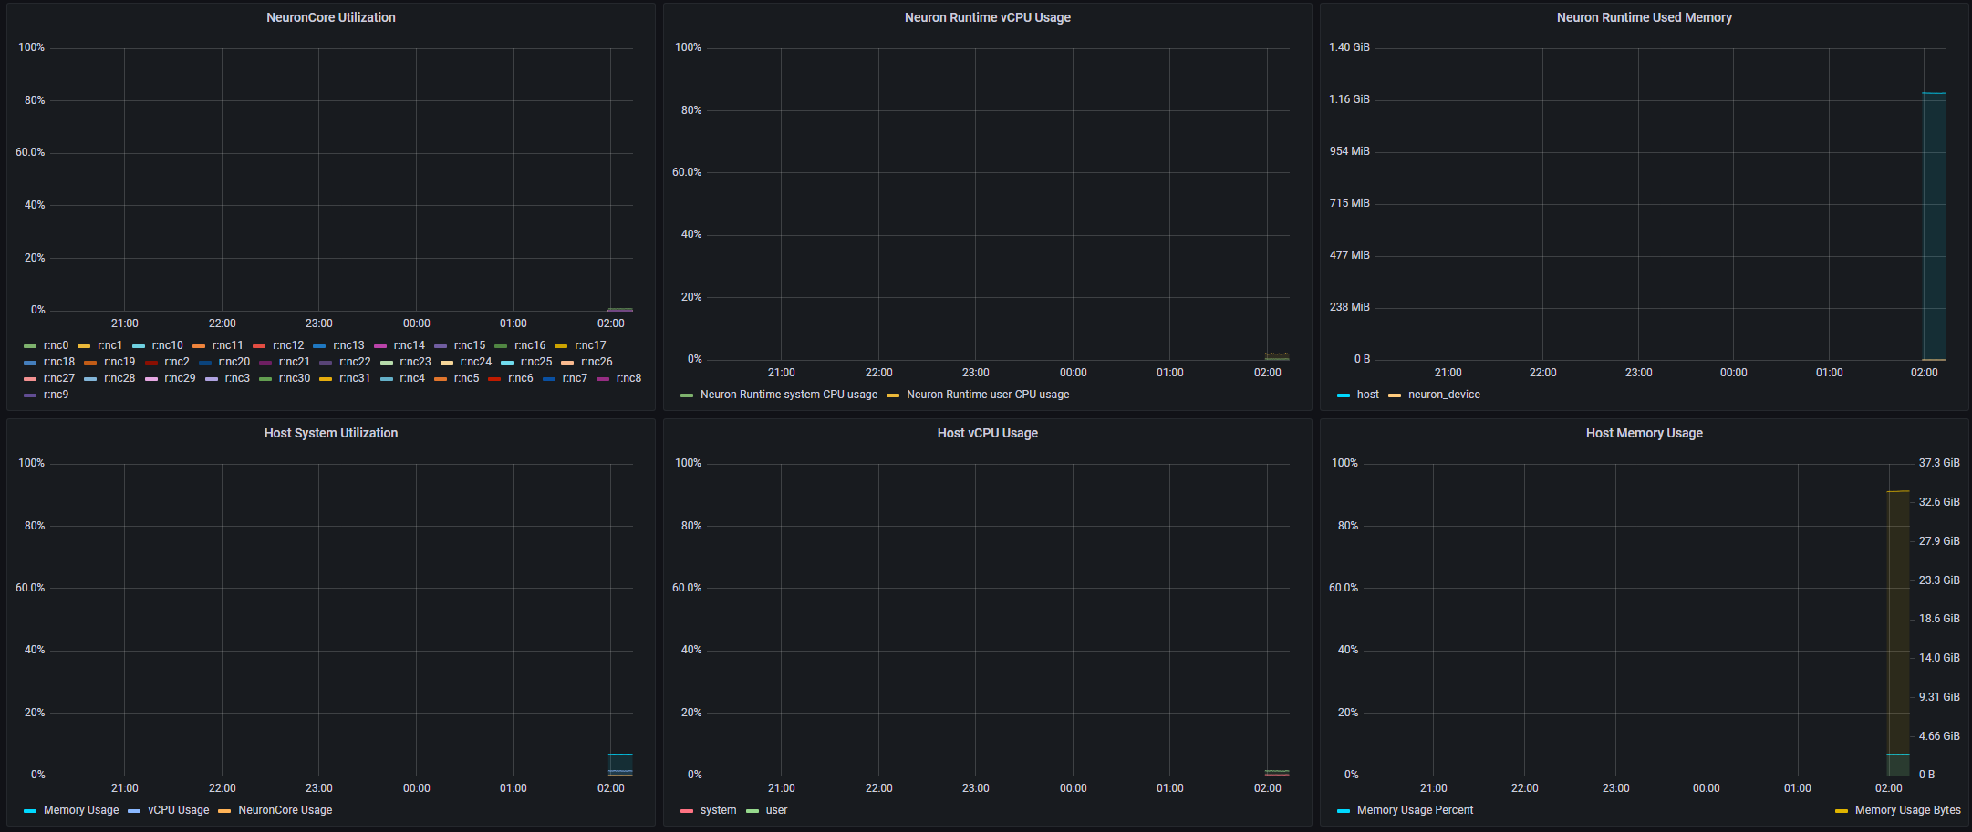Open the NeuronCore Utilization panel title menu
This screenshot has width=1972, height=832.
click(x=330, y=17)
